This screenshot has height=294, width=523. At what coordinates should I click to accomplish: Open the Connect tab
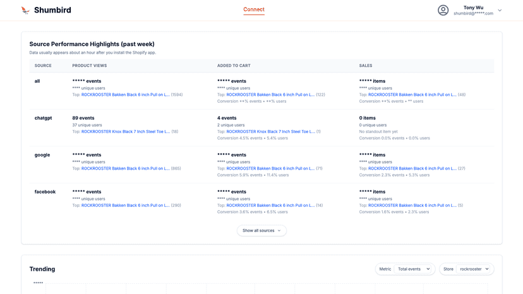(x=254, y=9)
